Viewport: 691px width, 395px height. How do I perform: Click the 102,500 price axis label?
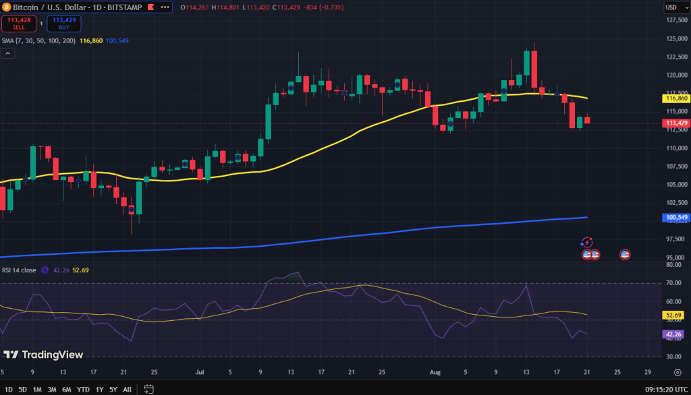[677, 203]
